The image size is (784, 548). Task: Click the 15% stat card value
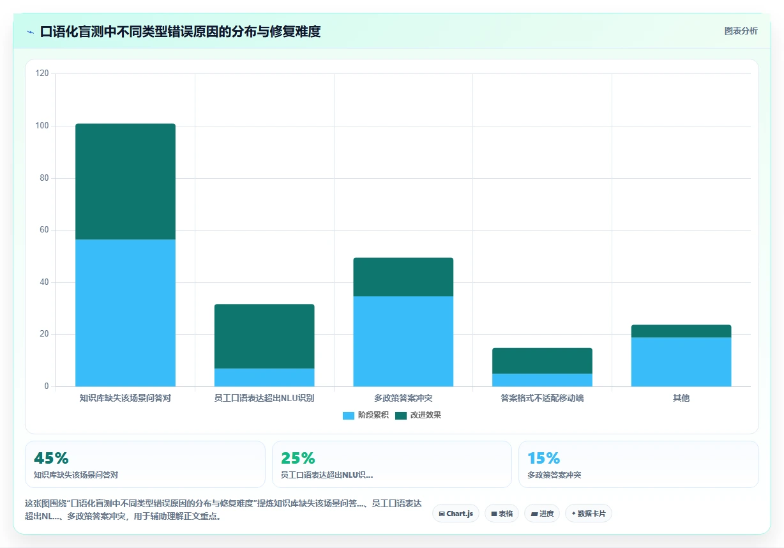pyautogui.click(x=544, y=458)
